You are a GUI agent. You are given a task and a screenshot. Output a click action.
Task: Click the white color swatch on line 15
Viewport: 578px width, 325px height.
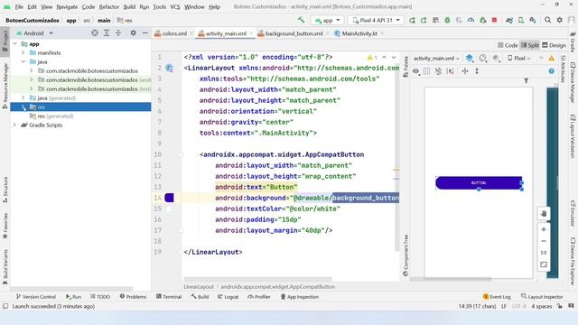(x=169, y=209)
